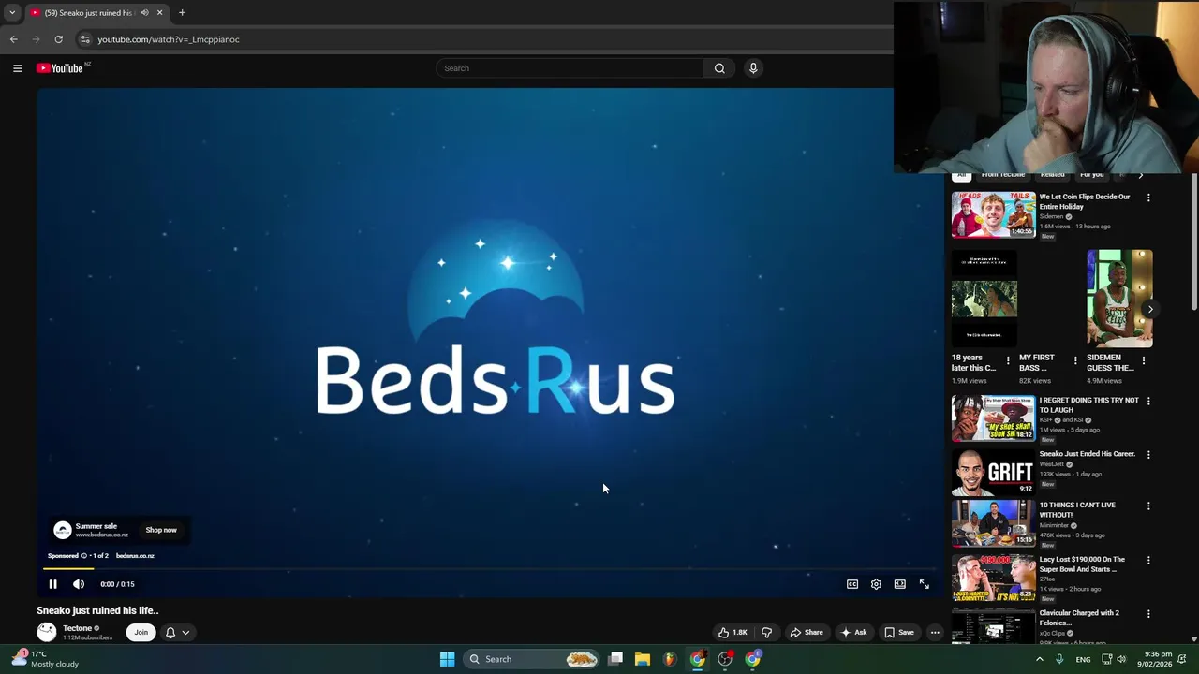
Task: Go to YouTube home via logo
Action: point(60,68)
